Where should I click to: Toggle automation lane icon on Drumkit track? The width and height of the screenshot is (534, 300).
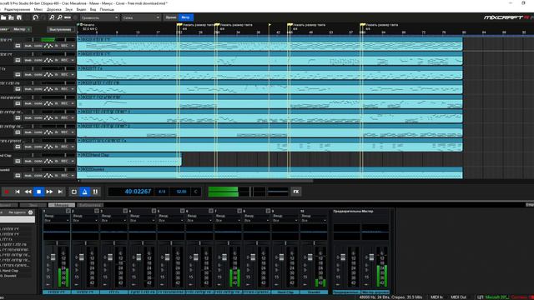48,176
